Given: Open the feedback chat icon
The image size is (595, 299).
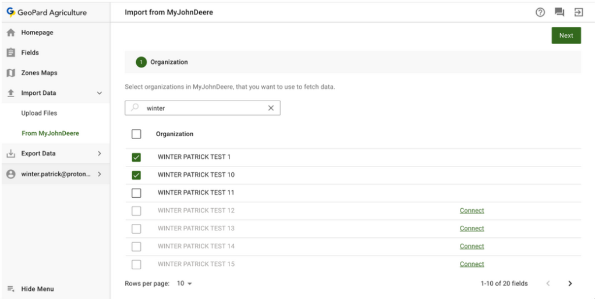Looking at the screenshot, I should (559, 12).
